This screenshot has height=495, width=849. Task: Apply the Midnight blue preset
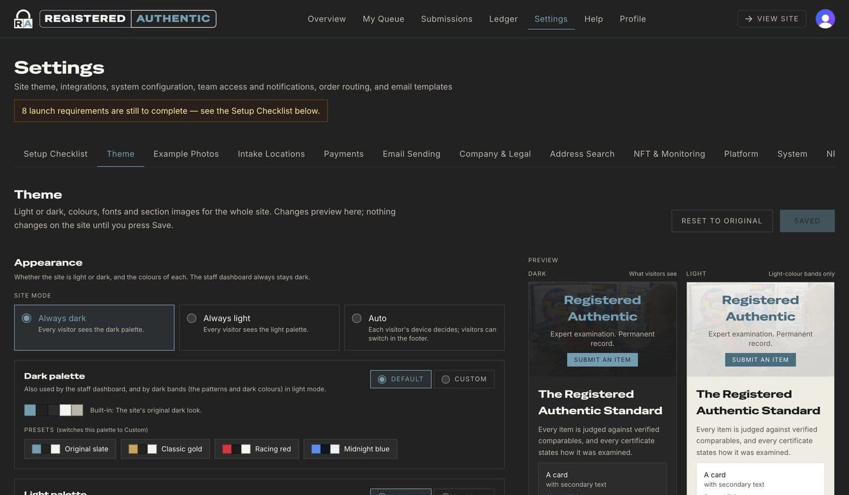350,449
